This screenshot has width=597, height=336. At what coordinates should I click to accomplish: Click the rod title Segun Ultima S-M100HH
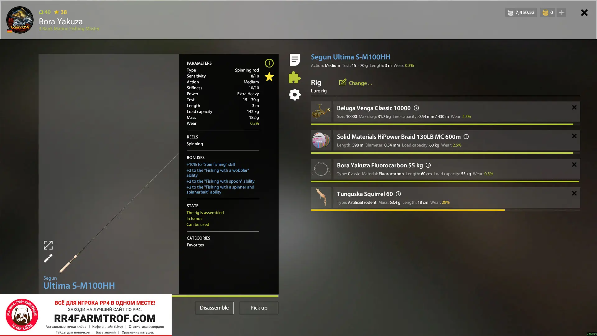(350, 57)
